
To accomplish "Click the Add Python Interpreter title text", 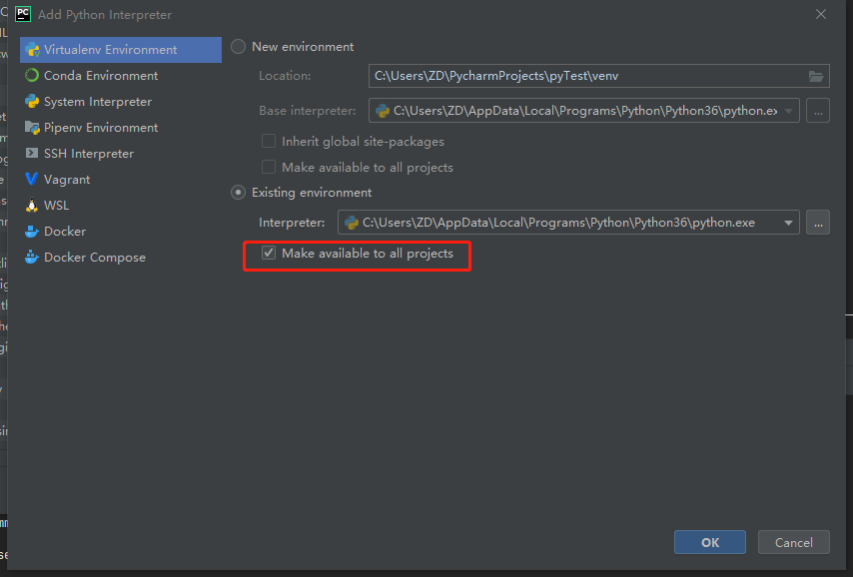I will [x=105, y=15].
